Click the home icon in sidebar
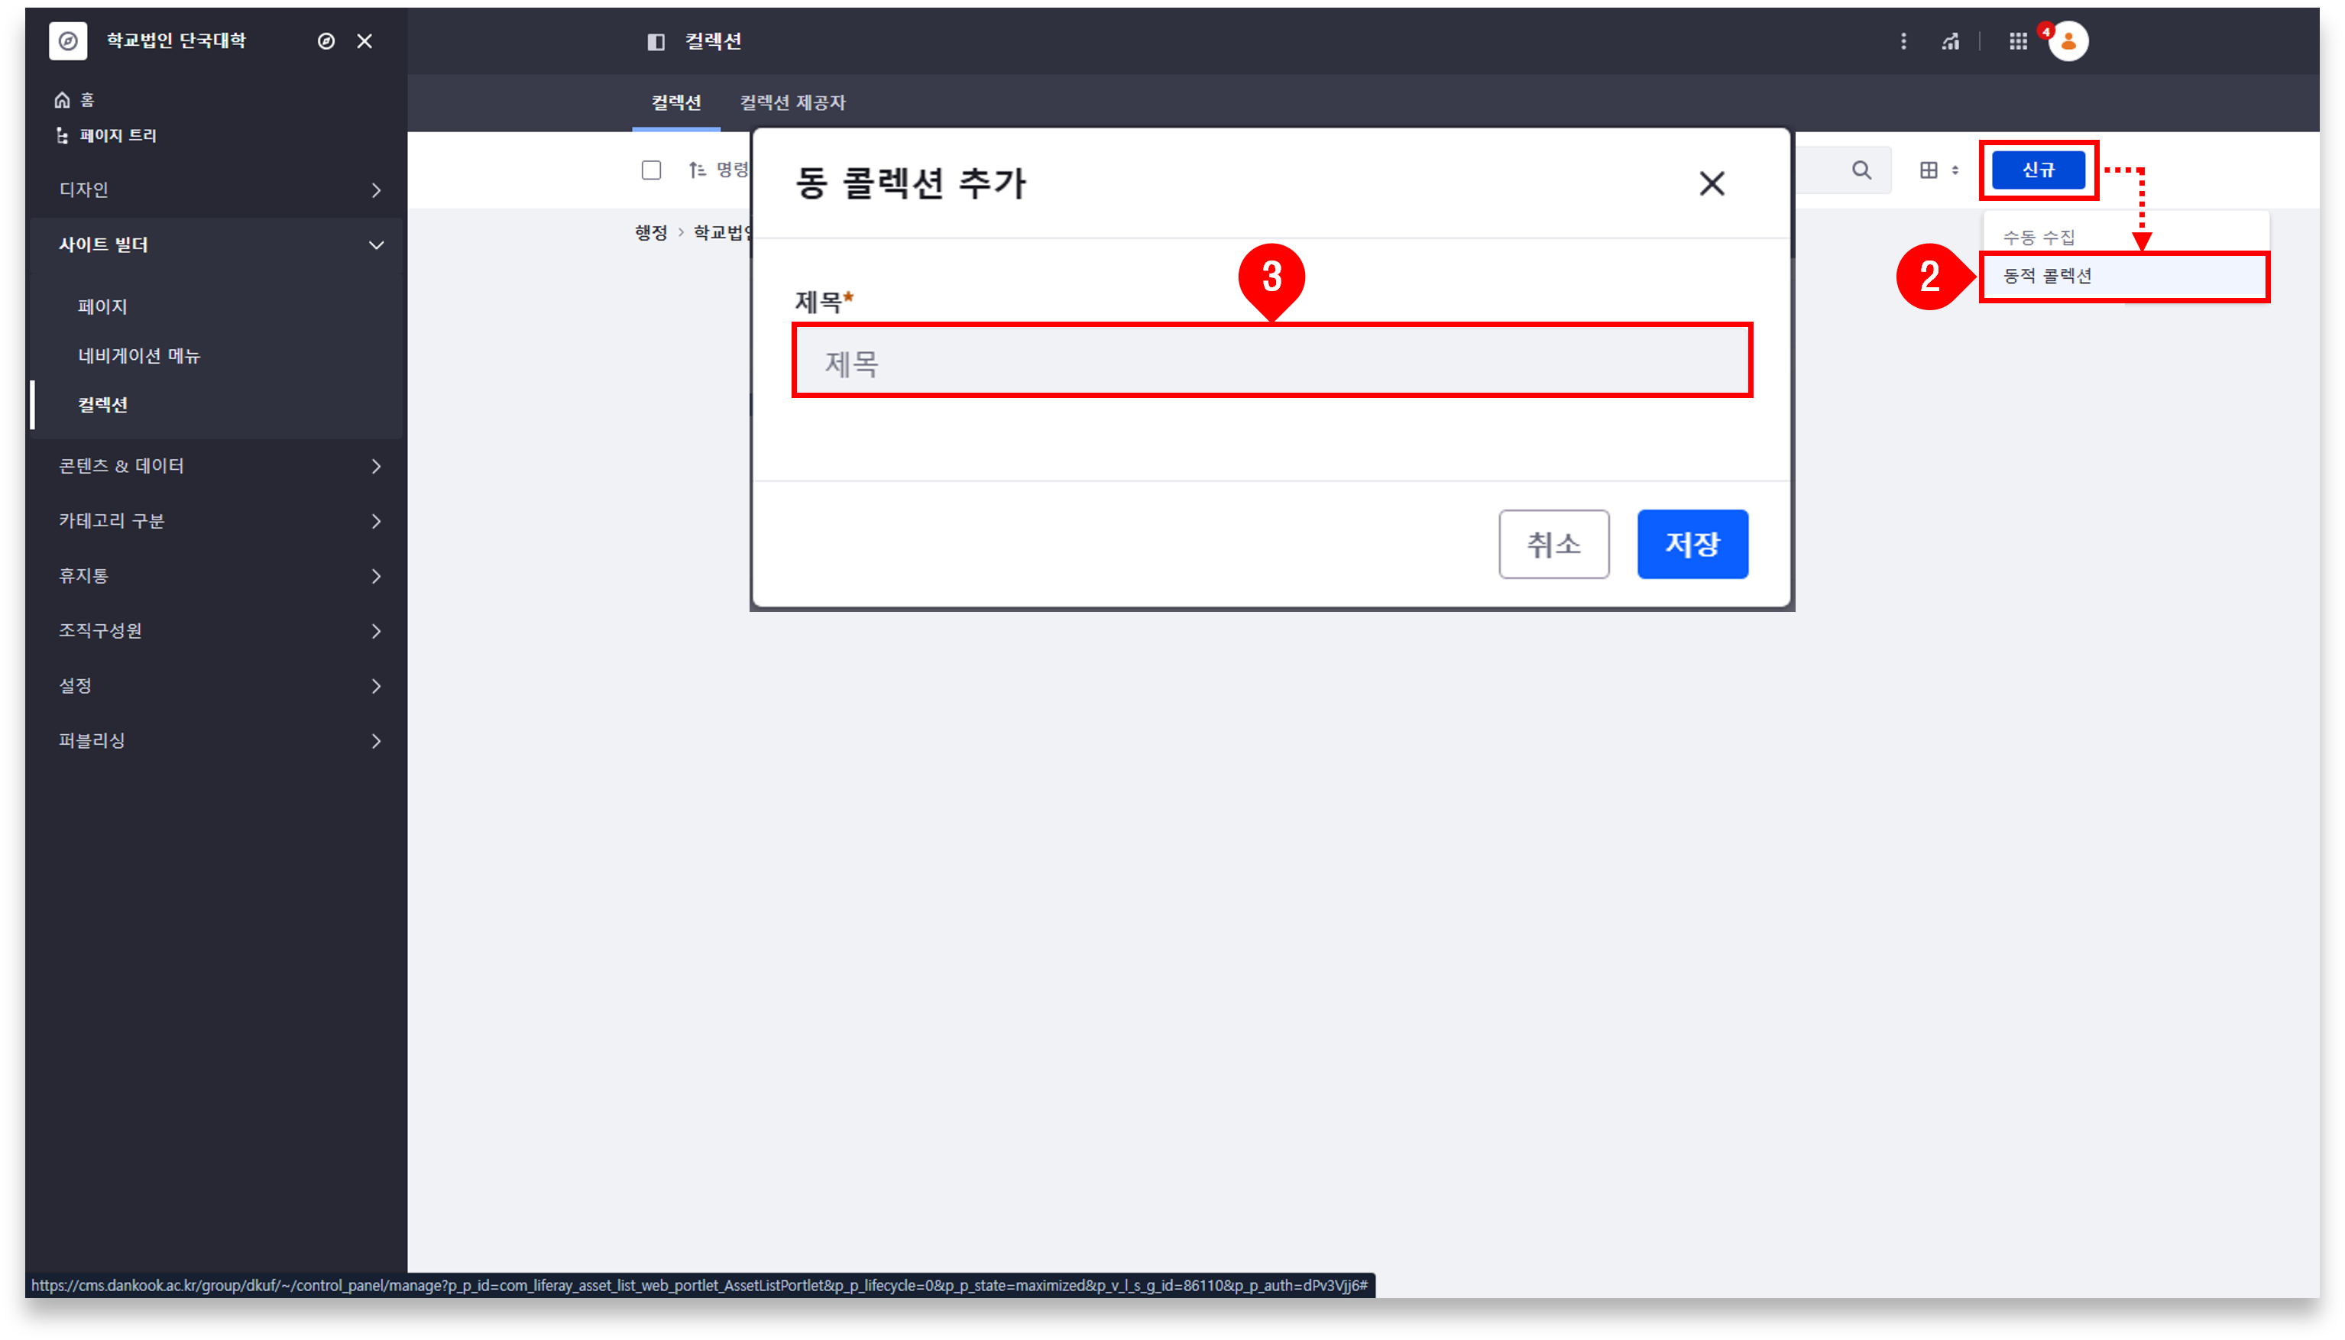 click(63, 100)
